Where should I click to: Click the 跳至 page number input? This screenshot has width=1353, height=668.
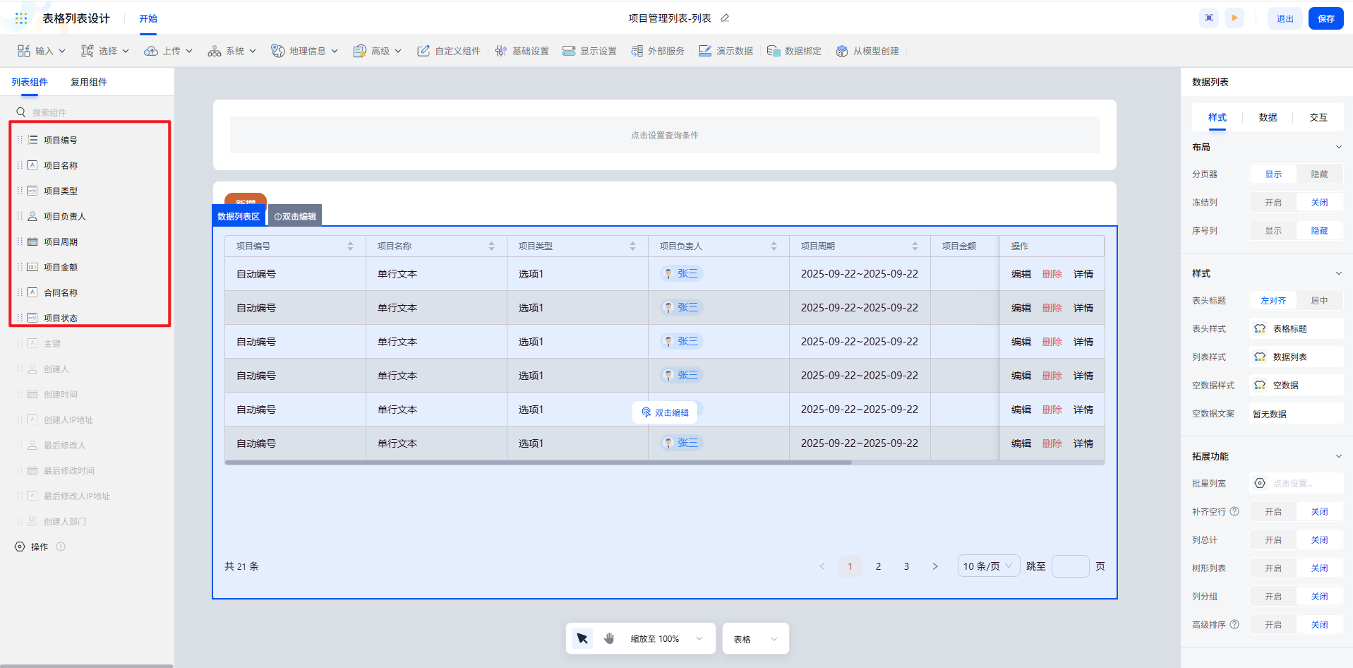coord(1070,566)
